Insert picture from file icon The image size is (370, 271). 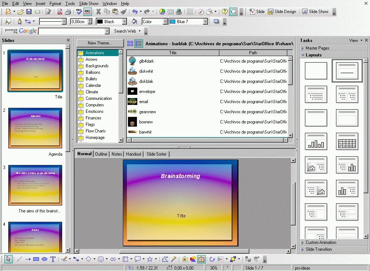pos(193,259)
